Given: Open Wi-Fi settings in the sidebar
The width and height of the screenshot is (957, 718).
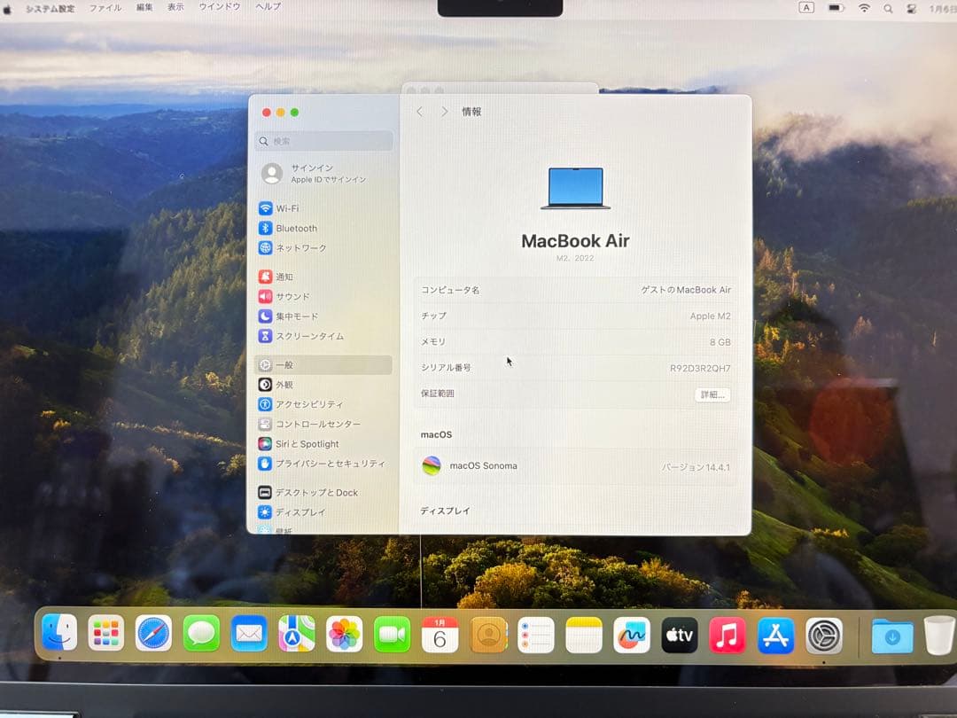Looking at the screenshot, I should pyautogui.click(x=289, y=208).
